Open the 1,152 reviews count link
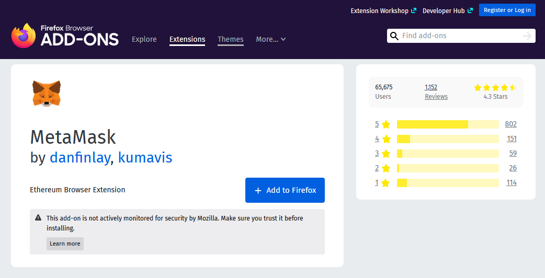The height and width of the screenshot is (278, 545). (x=430, y=87)
